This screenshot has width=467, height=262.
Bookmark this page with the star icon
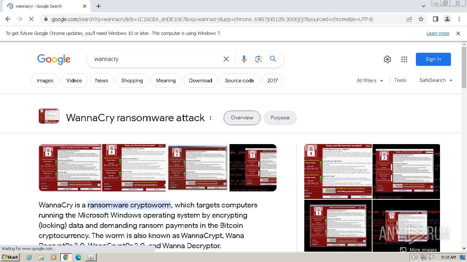click(x=421, y=19)
